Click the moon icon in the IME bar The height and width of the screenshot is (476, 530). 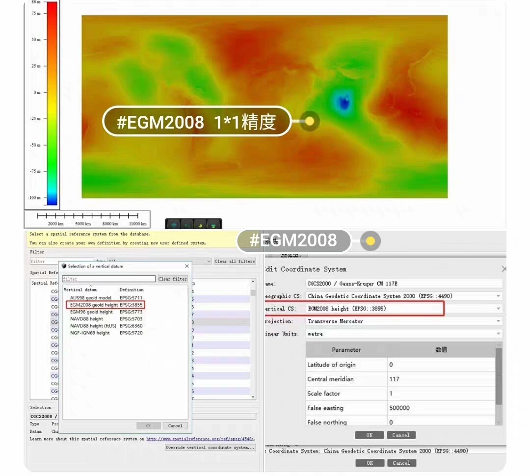click(200, 225)
